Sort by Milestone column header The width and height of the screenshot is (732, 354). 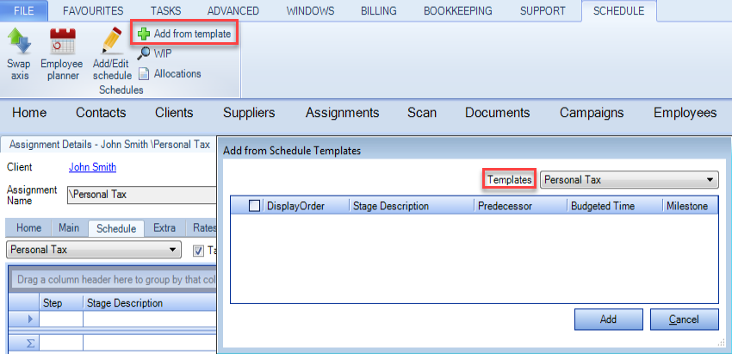click(x=690, y=206)
